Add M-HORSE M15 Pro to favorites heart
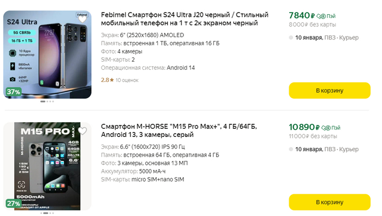The width and height of the screenshot is (382, 216). [x=82, y=131]
